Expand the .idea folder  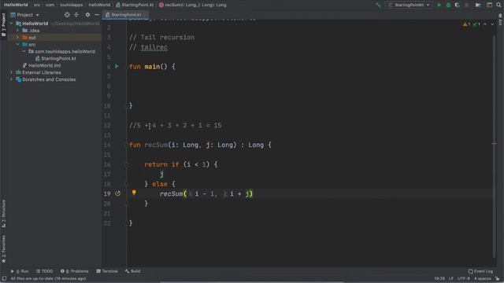click(17, 30)
